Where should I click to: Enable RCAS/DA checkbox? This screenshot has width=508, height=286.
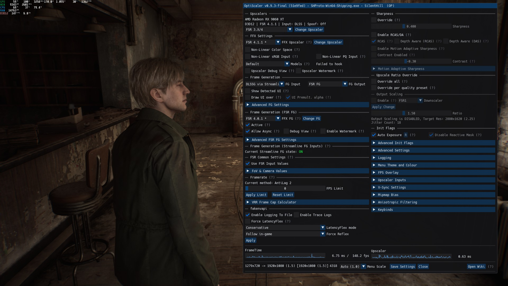tap(374, 35)
